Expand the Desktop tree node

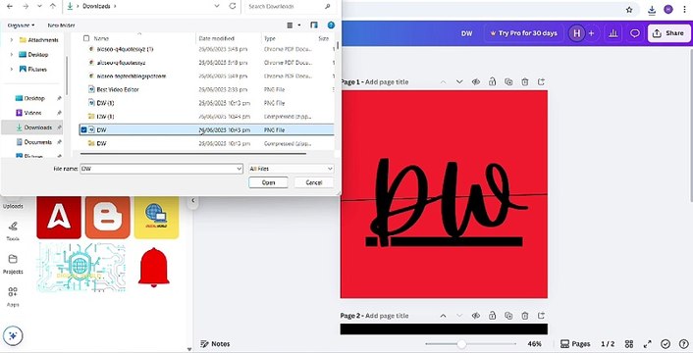12,55
